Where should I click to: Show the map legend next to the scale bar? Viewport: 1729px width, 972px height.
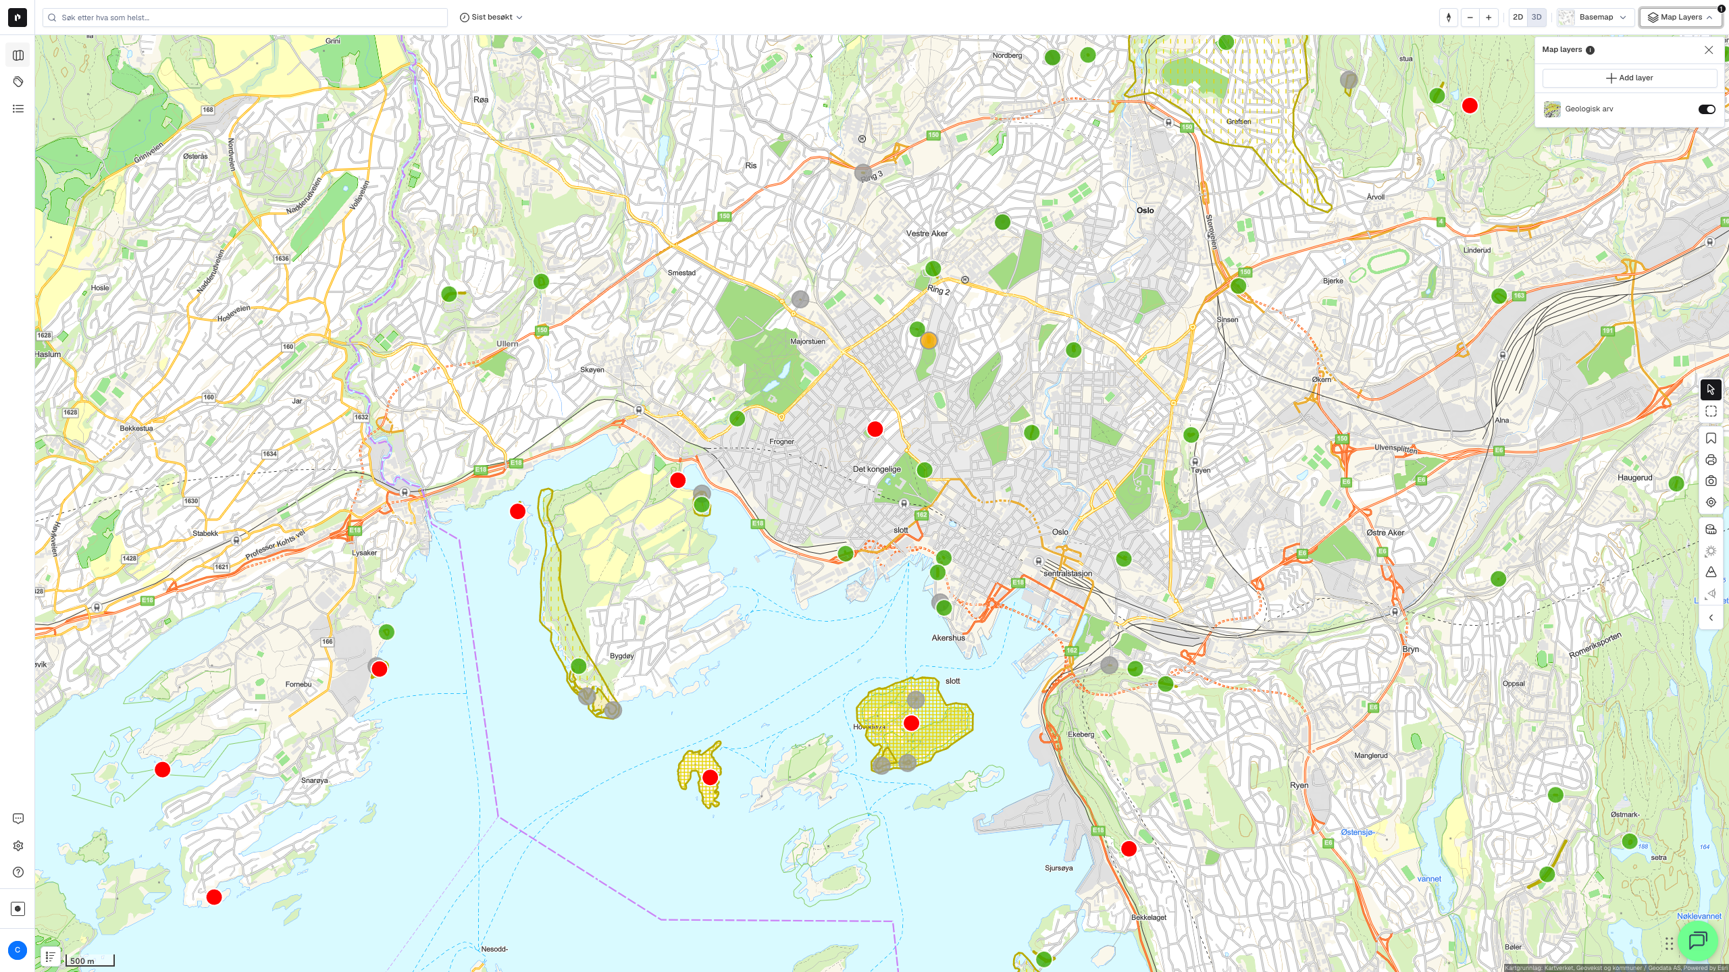pos(51,956)
